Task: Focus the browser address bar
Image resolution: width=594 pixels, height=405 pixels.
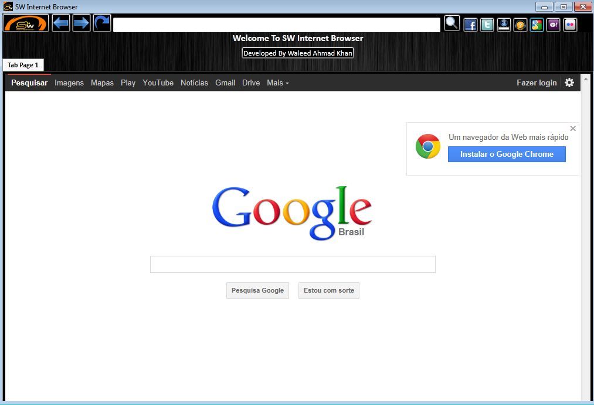Action: 277,25
